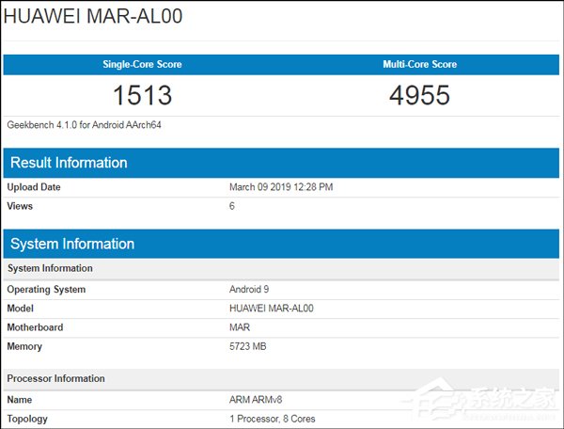Select the Upload Date row label
The width and height of the screenshot is (564, 429).
34,187
